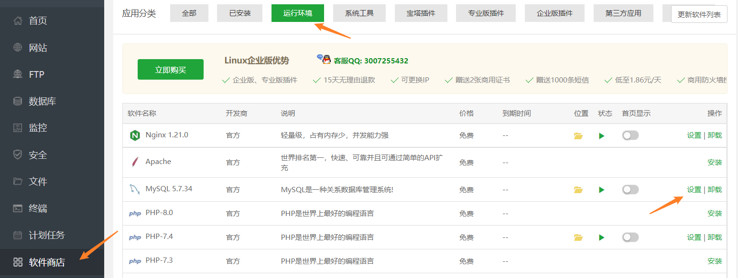Select the 全部 category tab
The image size is (738, 278).
click(x=189, y=13)
